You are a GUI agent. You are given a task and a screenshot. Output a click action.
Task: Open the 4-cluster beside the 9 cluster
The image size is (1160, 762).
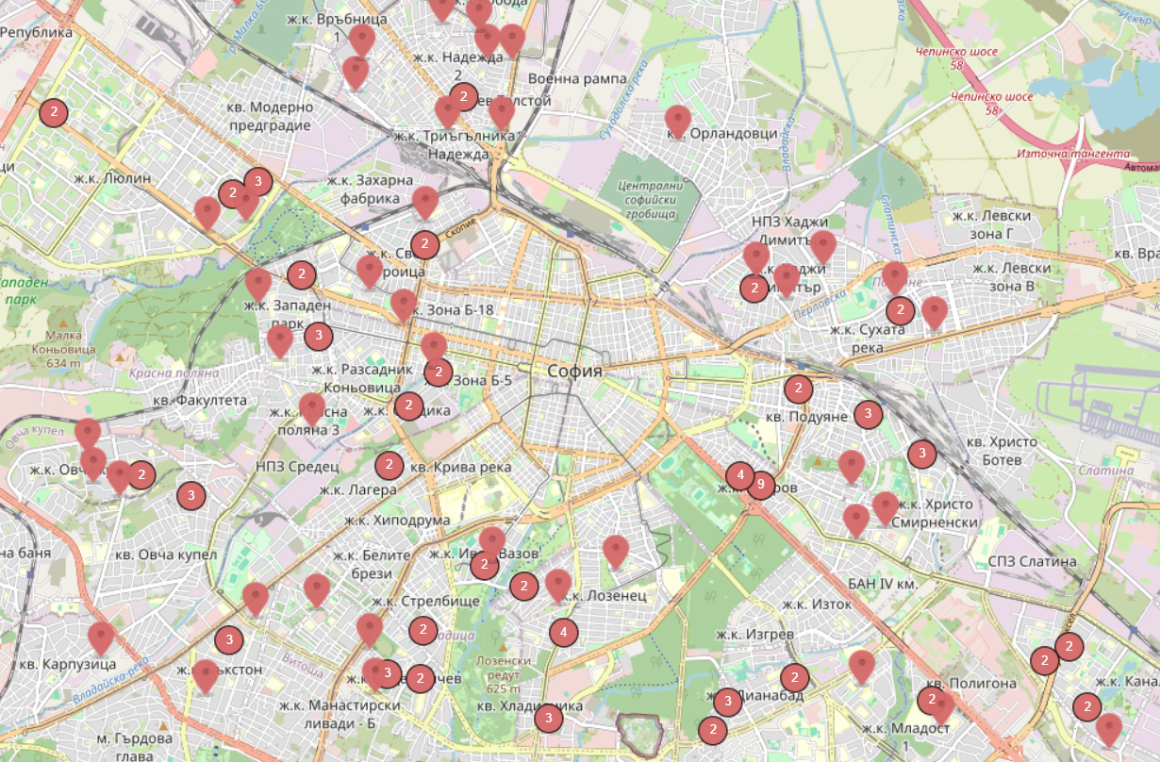(x=740, y=474)
